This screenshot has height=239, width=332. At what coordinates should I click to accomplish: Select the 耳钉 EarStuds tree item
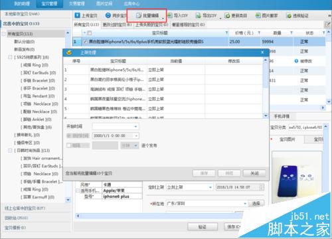click(39, 73)
